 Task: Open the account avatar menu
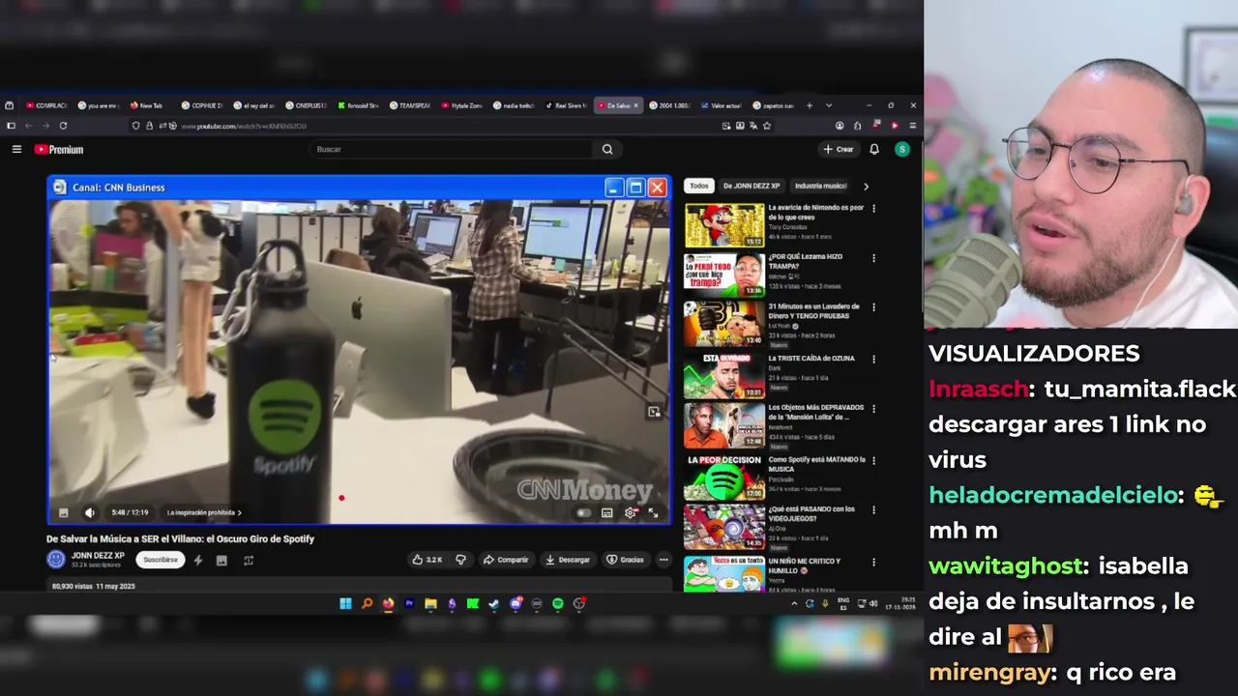(901, 149)
